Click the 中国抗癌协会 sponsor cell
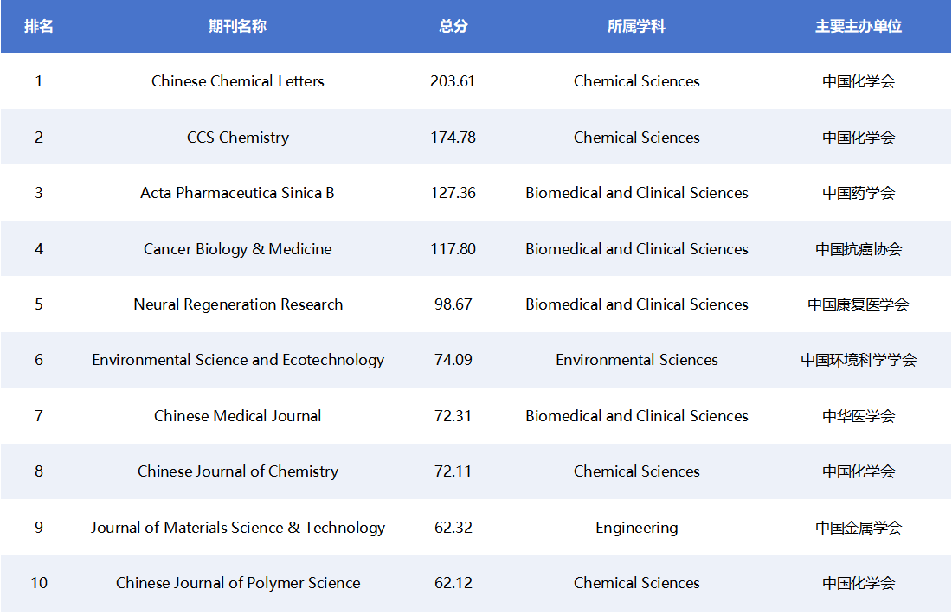 point(858,249)
